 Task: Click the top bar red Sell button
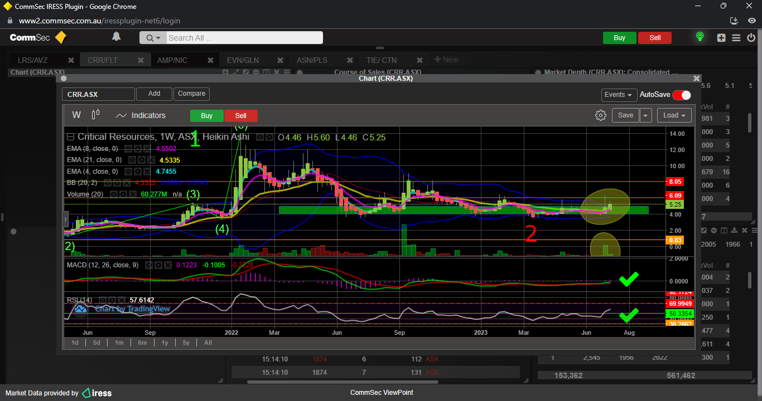tap(655, 38)
